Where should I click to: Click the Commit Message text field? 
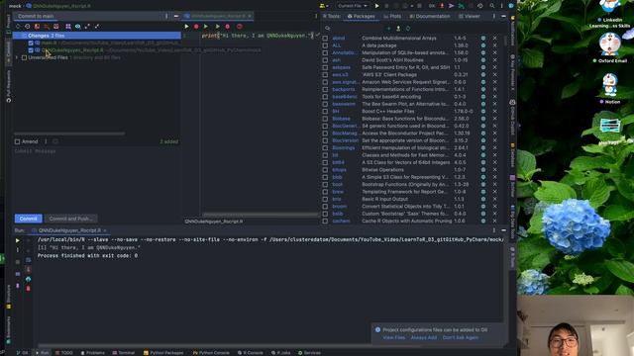coord(96,180)
